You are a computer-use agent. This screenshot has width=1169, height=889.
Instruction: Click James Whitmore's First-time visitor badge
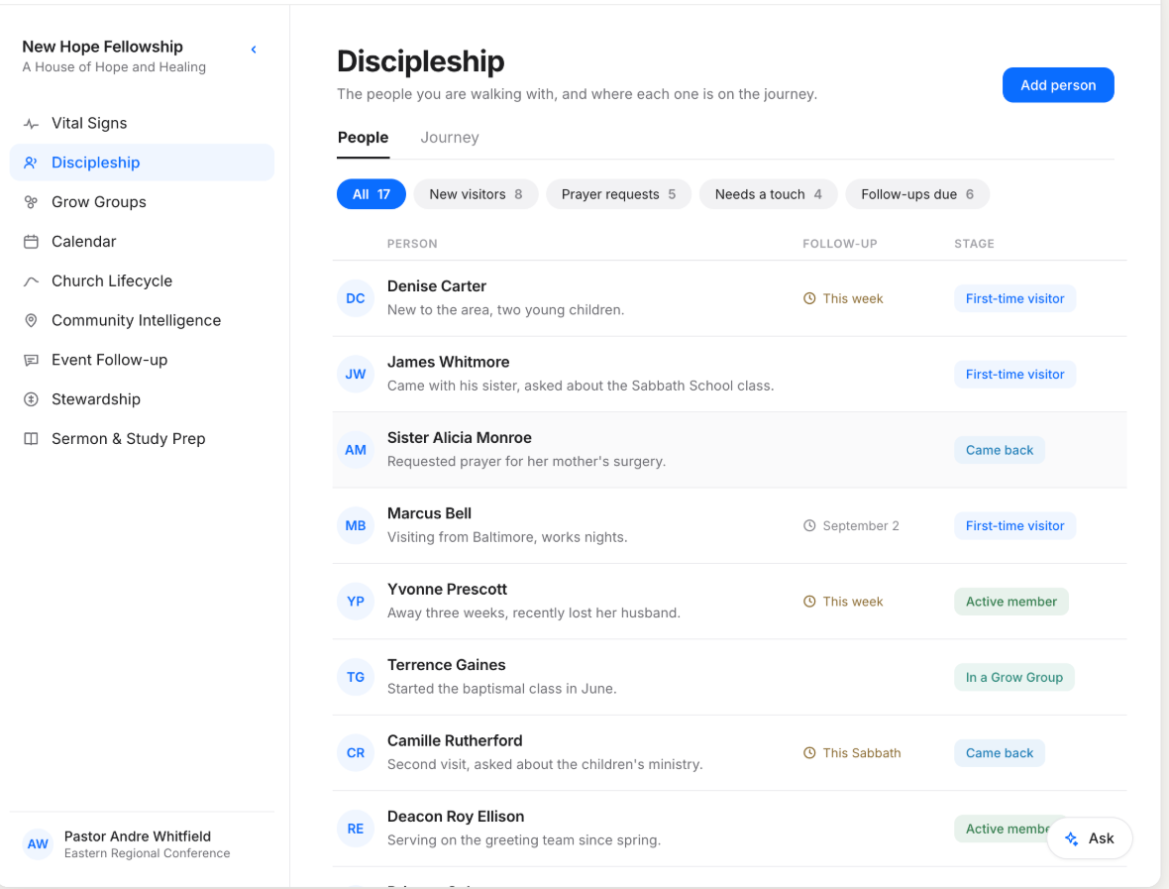tap(1014, 375)
